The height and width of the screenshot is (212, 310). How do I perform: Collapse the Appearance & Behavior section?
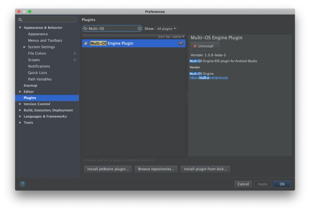[20, 27]
